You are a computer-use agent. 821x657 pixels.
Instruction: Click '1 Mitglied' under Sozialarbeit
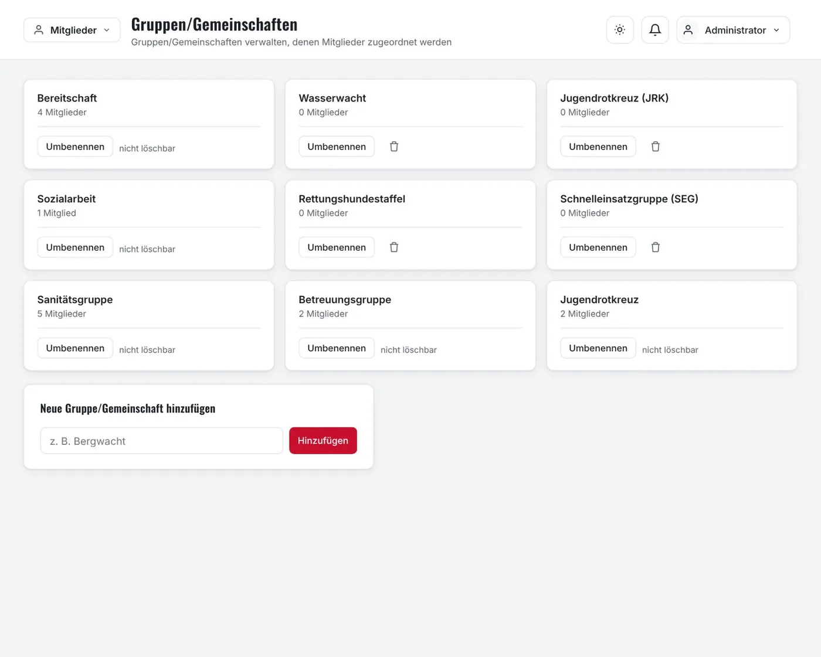pos(57,213)
